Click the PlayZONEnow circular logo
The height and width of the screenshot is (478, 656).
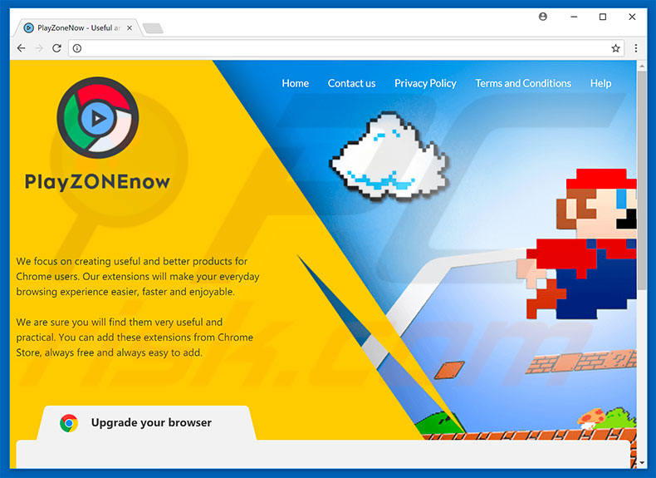pos(97,117)
